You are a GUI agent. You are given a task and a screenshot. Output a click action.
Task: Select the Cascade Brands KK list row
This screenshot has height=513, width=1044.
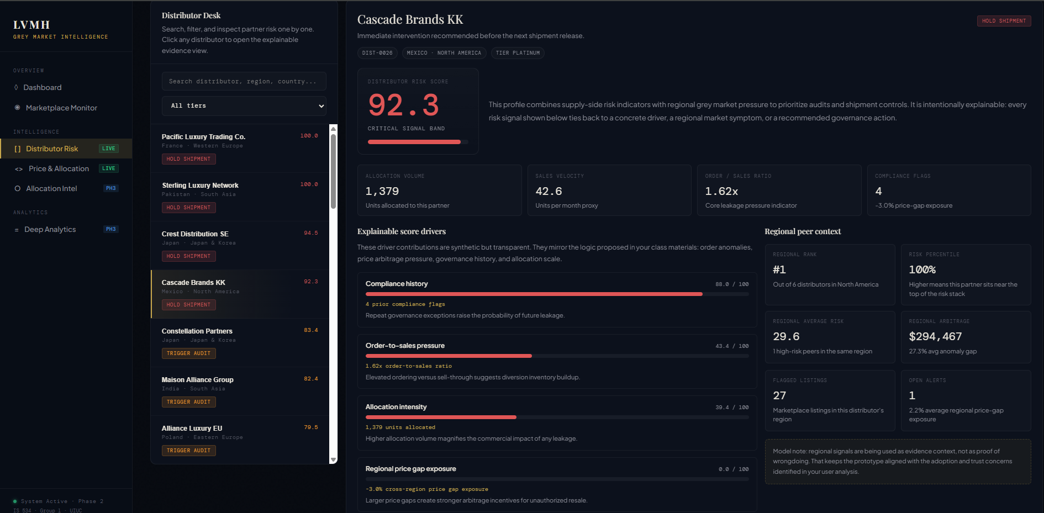(240, 294)
